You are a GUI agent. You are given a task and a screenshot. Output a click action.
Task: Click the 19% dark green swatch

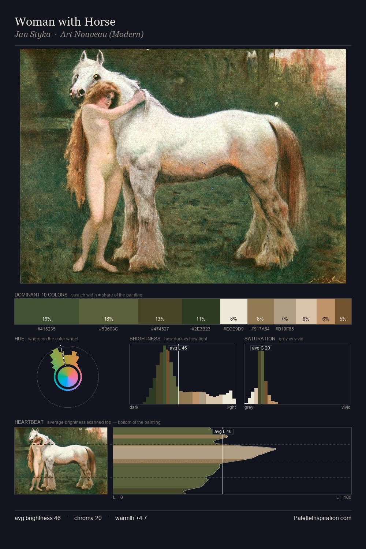pos(47,311)
